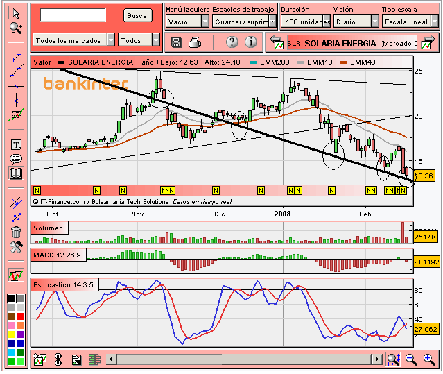Expand the Escala lineal scale dropdown
443x374 pixels.
(410, 21)
